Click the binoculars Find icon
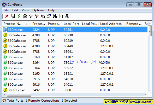154x105 pixels. coord(55,16)
